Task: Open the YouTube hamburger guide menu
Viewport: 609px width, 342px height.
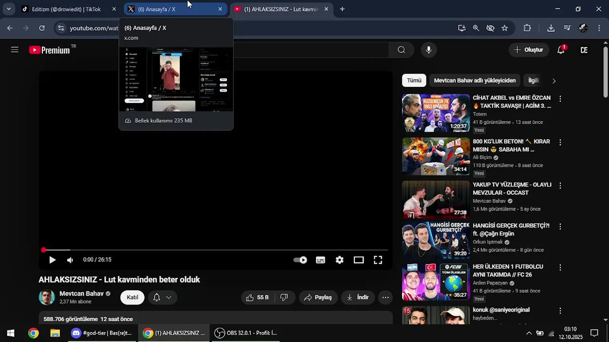Action: [x=15, y=50]
